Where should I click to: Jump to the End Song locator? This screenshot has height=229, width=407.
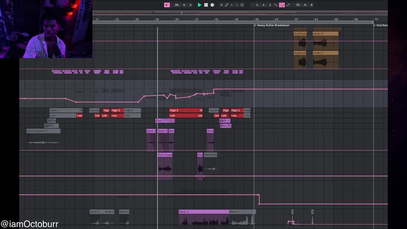pyautogui.click(x=380, y=25)
